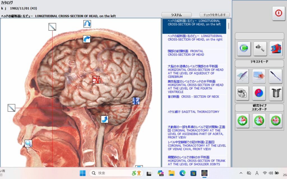The height and width of the screenshot is (179, 287).
Task: Click the gray magnifier button beside 3D
Action: (x=260, y=48)
